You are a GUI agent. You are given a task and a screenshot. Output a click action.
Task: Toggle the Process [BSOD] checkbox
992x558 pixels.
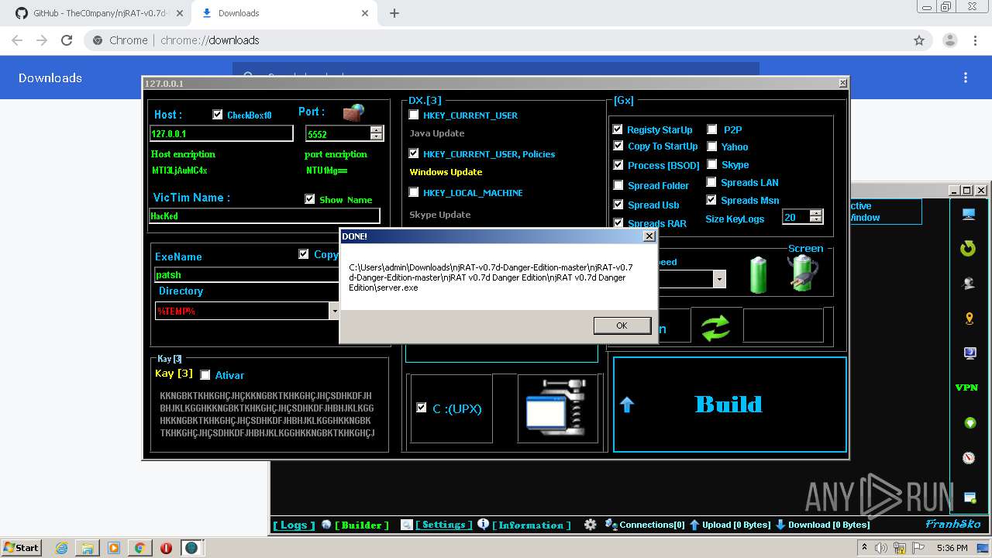click(618, 165)
